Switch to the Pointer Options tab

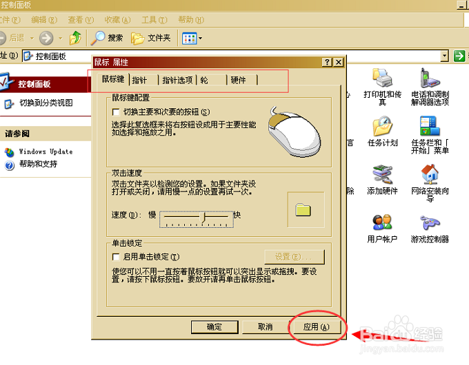[x=177, y=81]
